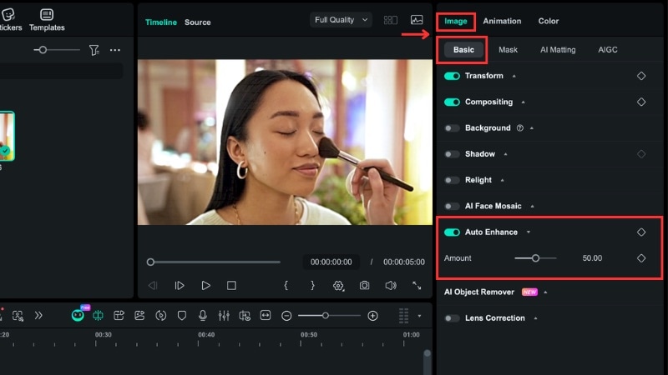Expand the Compositing section arrow
Image resolution: width=668 pixels, height=375 pixels.
tap(524, 102)
